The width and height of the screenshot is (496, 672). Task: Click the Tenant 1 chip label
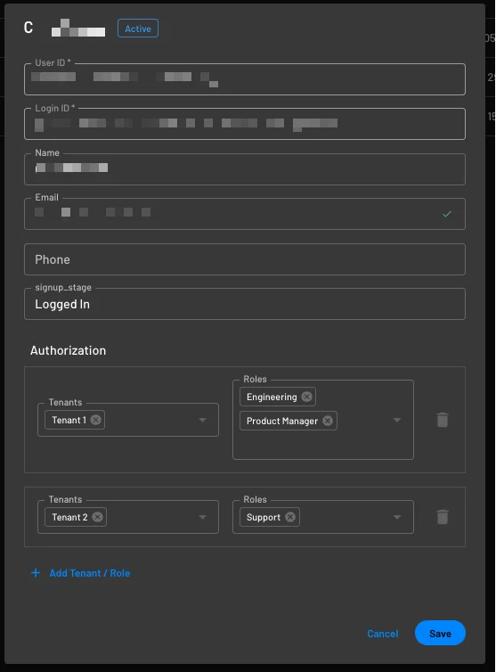[x=69, y=420]
